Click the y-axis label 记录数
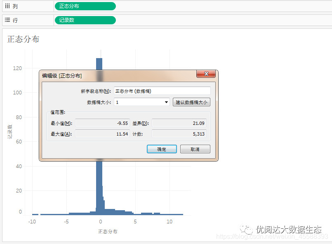 pyautogui.click(x=10, y=132)
